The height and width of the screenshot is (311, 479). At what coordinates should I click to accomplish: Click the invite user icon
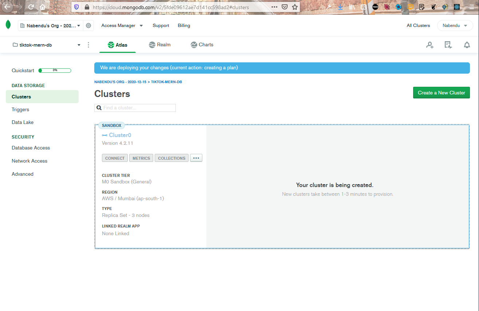(430, 45)
